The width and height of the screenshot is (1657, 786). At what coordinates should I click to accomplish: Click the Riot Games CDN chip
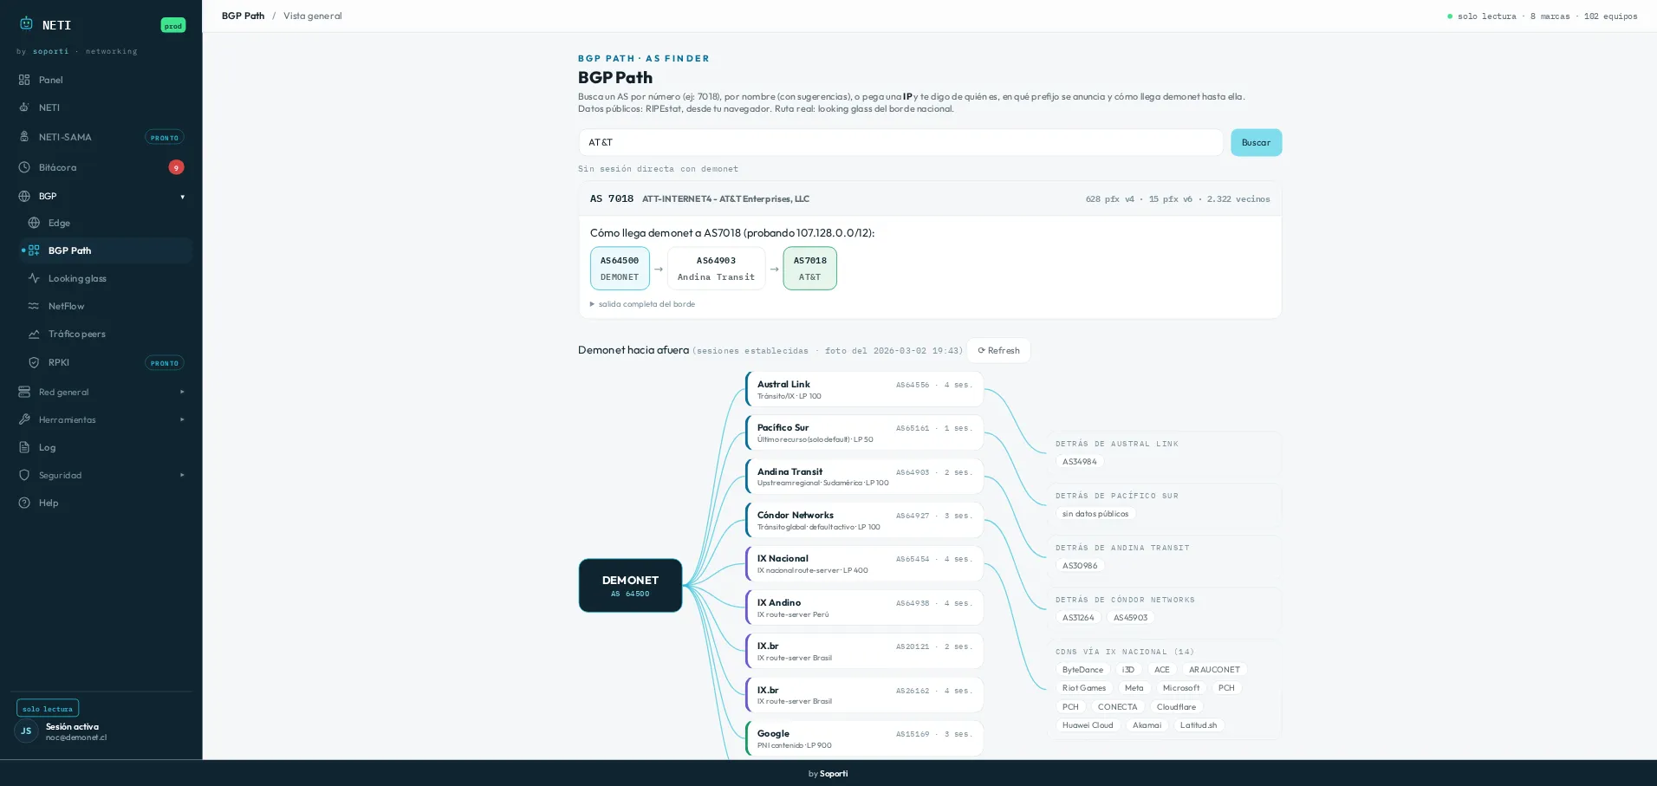click(x=1084, y=688)
